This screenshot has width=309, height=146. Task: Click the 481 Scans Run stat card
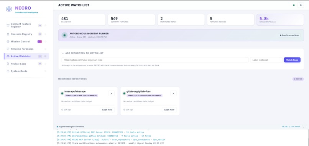pyautogui.click(x=82, y=19)
